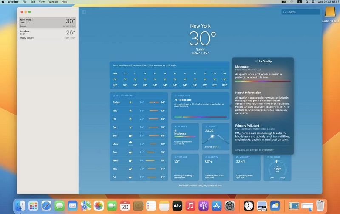Click the cloudy icon in Monday's forecast row
Screen dimensions: 340x214
[130, 144]
